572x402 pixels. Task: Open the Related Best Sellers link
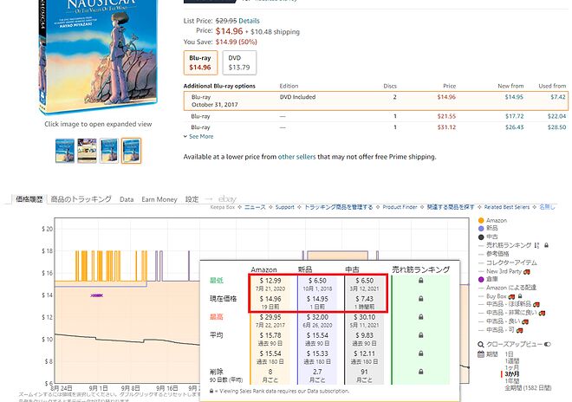pyautogui.click(x=507, y=207)
